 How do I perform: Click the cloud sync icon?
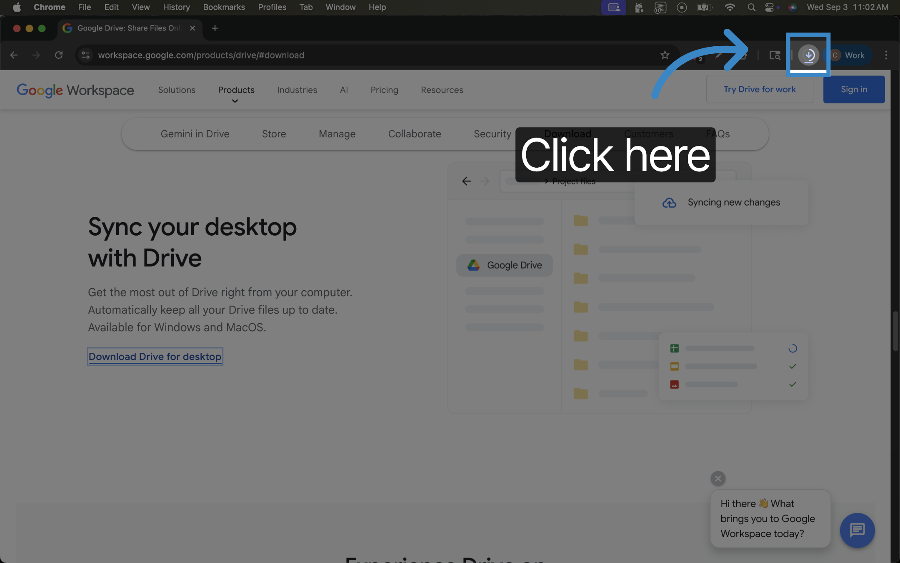[x=669, y=203]
